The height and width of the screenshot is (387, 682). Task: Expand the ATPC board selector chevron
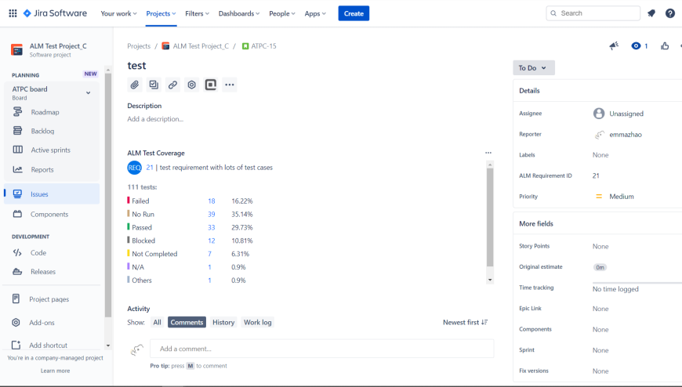coord(89,93)
